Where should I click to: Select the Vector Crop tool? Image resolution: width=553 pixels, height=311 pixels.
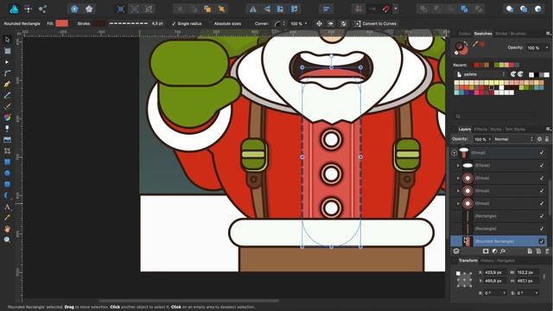tap(7, 151)
